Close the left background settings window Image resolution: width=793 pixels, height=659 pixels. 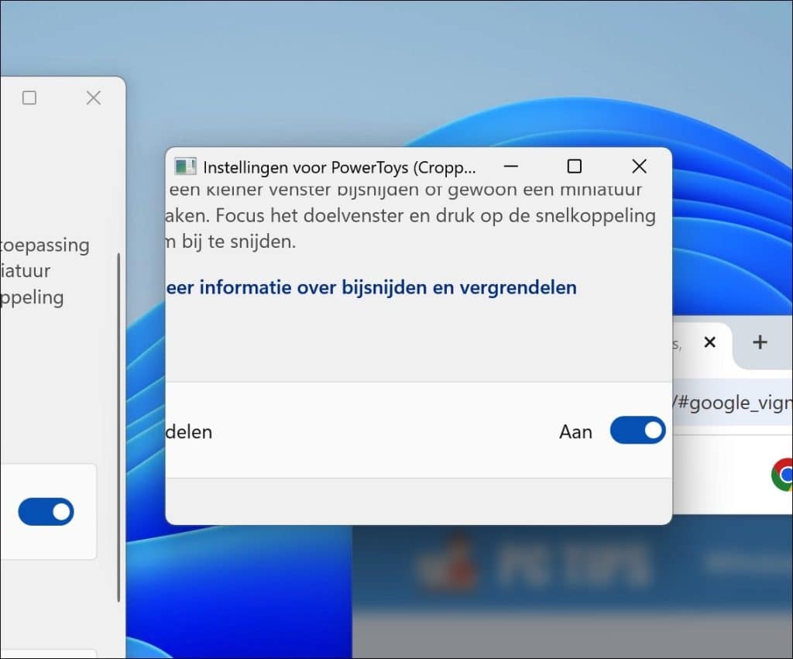point(94,98)
